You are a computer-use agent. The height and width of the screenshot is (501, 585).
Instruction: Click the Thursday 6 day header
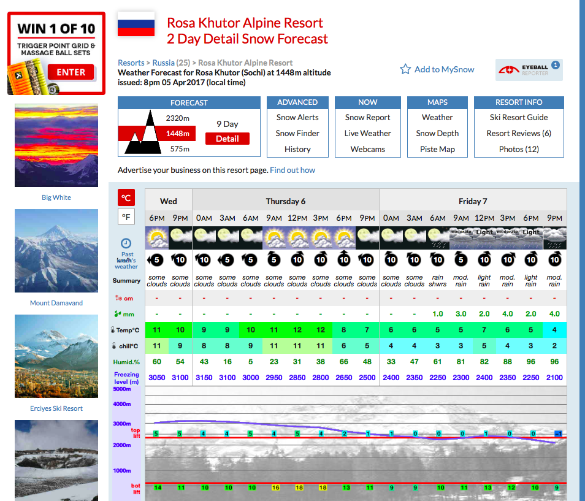tap(286, 202)
